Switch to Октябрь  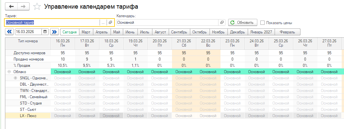[200, 32]
